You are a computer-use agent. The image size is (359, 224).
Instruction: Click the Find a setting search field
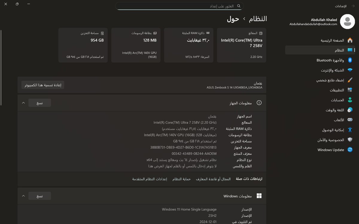click(x=180, y=6)
